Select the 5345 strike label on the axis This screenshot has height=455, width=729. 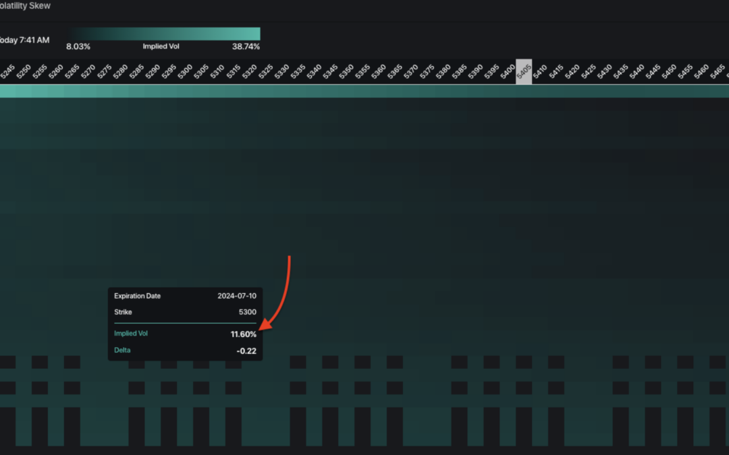pyautogui.click(x=330, y=71)
